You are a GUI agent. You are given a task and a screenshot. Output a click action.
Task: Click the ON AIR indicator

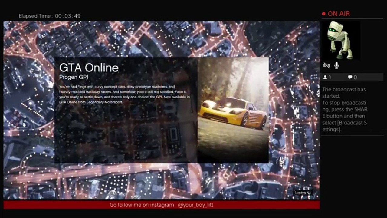pyautogui.click(x=336, y=14)
